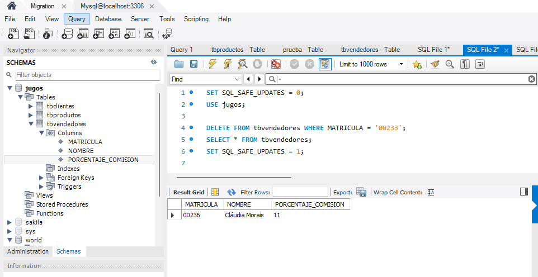Reconnect to DBMS icon
The image size is (538, 277).
[x=167, y=34]
